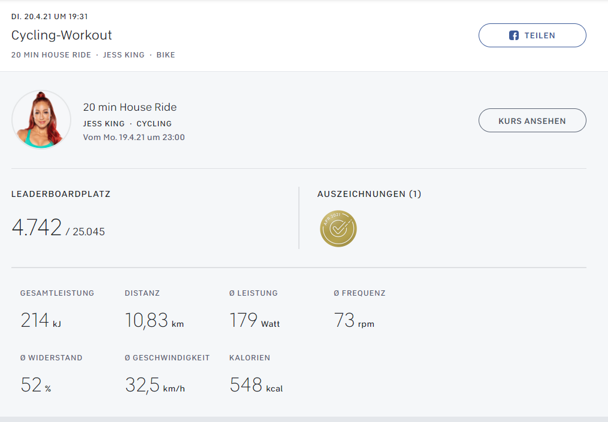Share the workout with the Teilen label

540,35
